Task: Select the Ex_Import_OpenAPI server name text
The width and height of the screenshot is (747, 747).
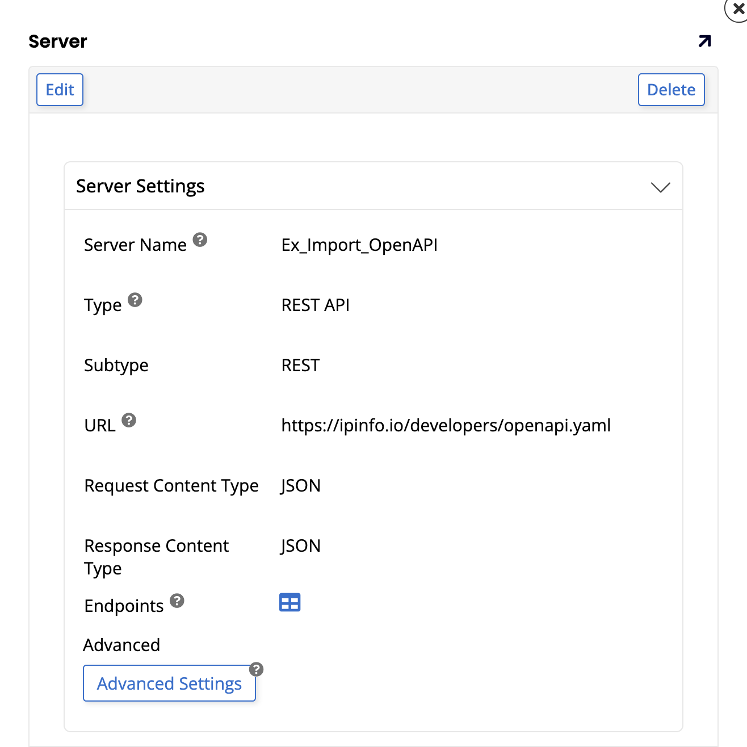Action: pos(359,245)
